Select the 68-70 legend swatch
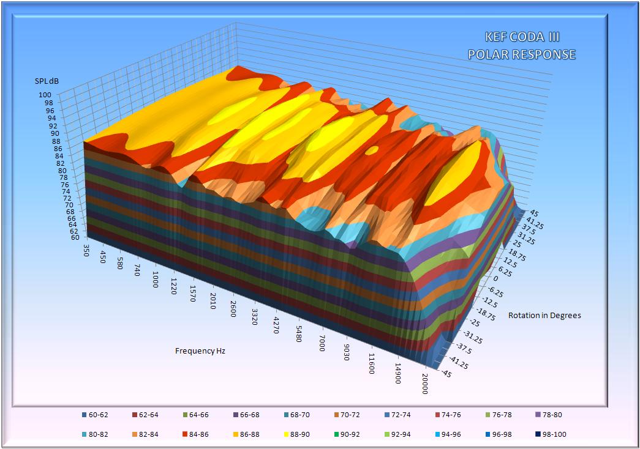This screenshot has height=449, width=640. (286, 415)
